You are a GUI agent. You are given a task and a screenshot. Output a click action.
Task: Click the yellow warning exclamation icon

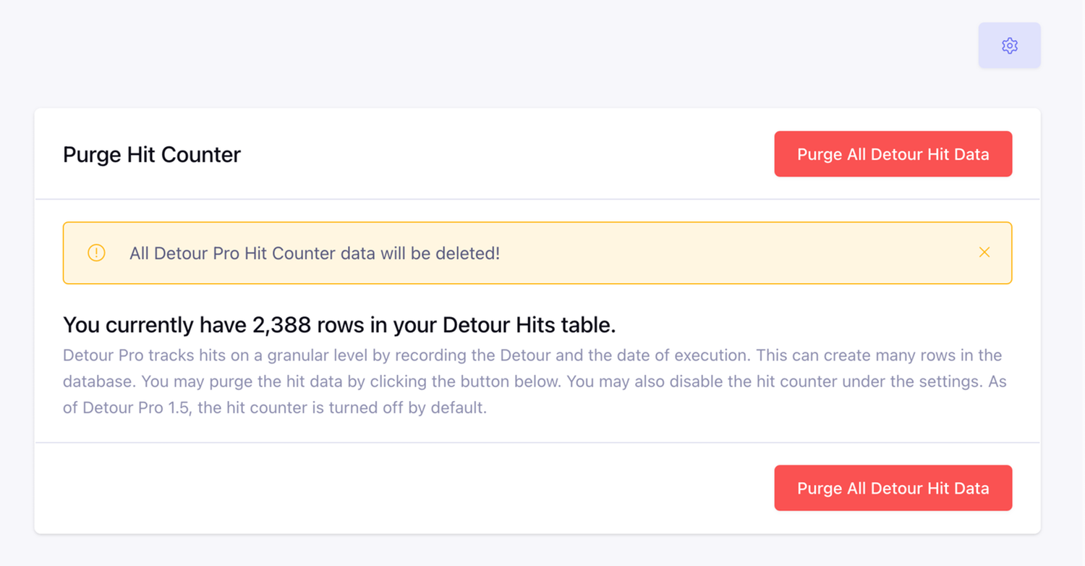(96, 253)
